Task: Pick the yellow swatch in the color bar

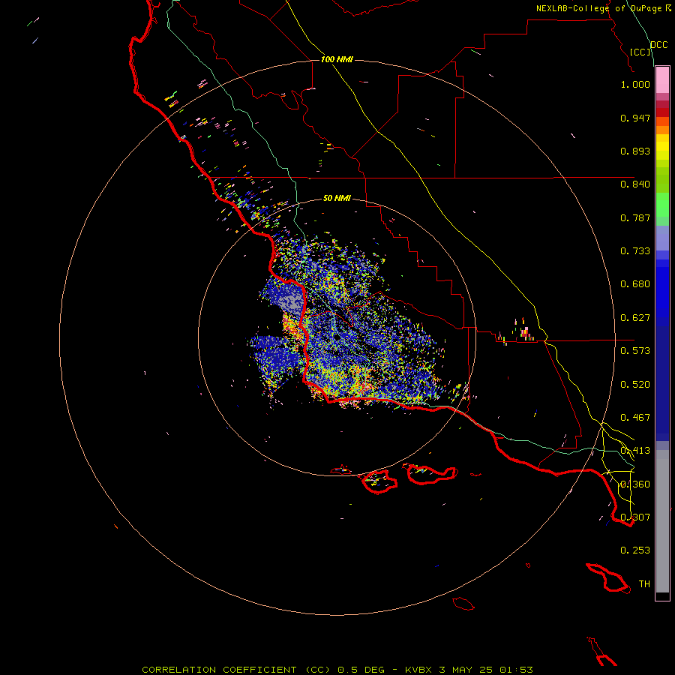Action: pos(662,148)
